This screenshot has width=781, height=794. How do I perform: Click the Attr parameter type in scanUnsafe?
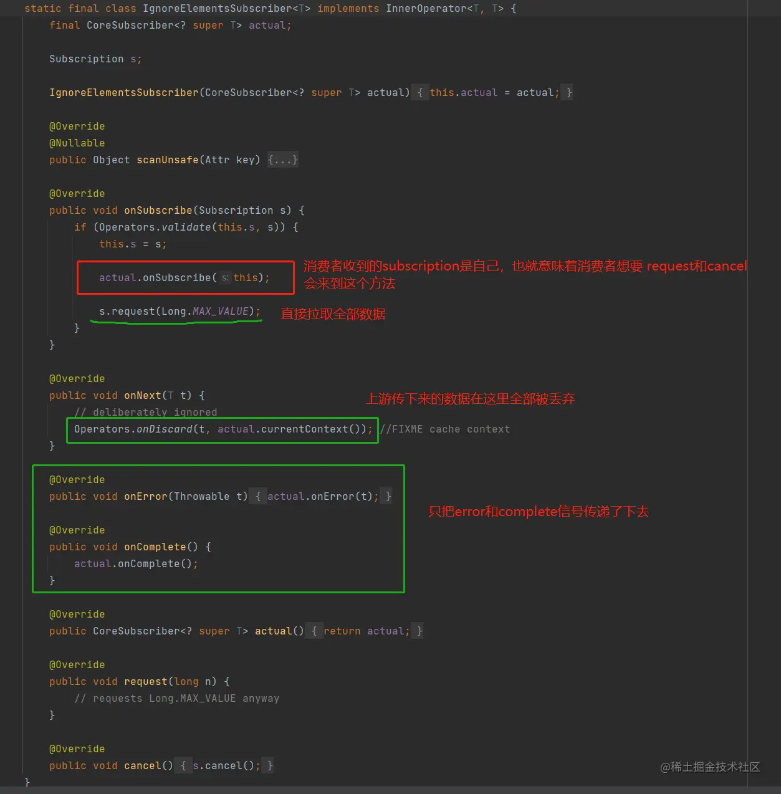point(218,160)
